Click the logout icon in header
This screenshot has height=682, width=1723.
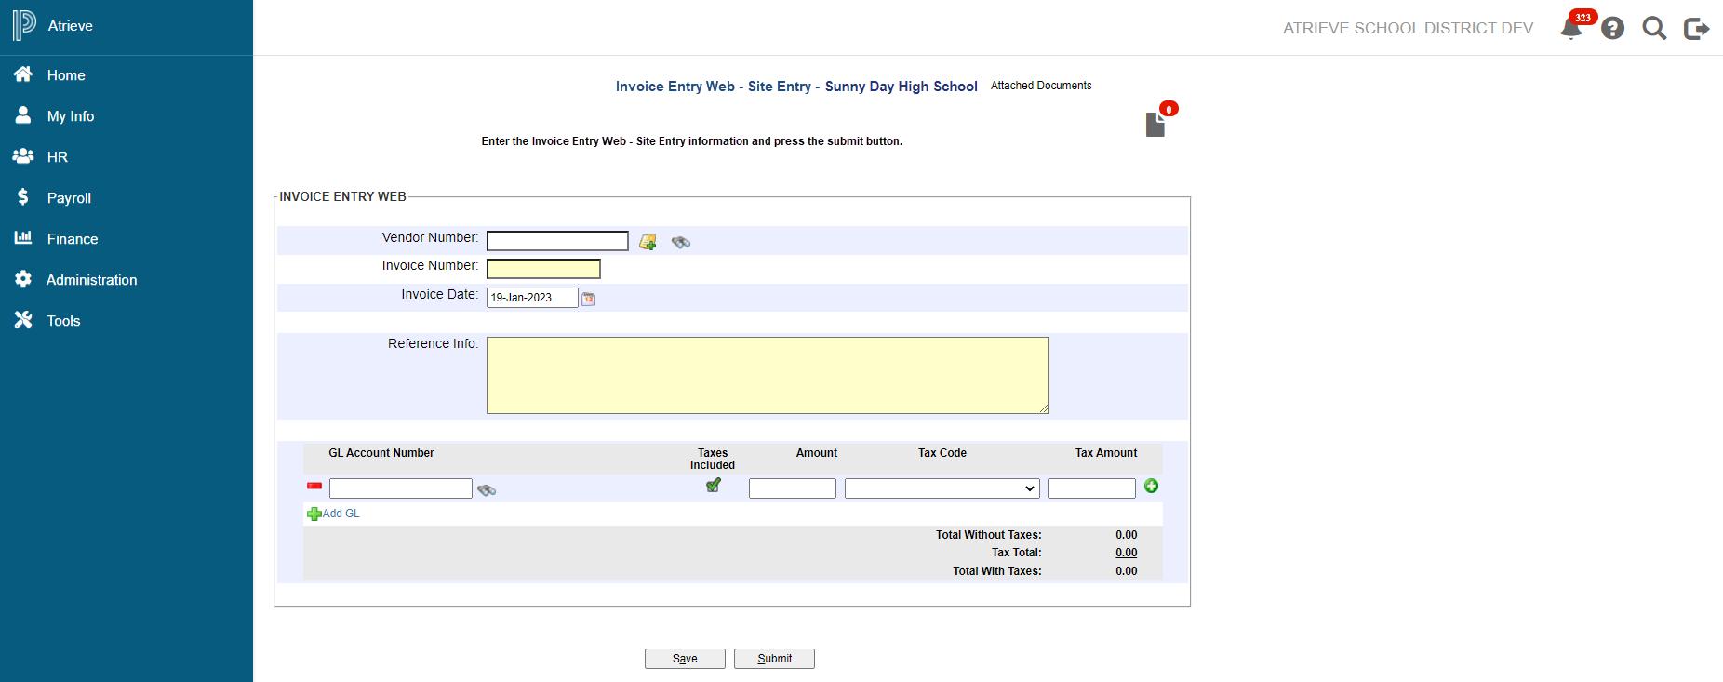pyautogui.click(x=1697, y=29)
